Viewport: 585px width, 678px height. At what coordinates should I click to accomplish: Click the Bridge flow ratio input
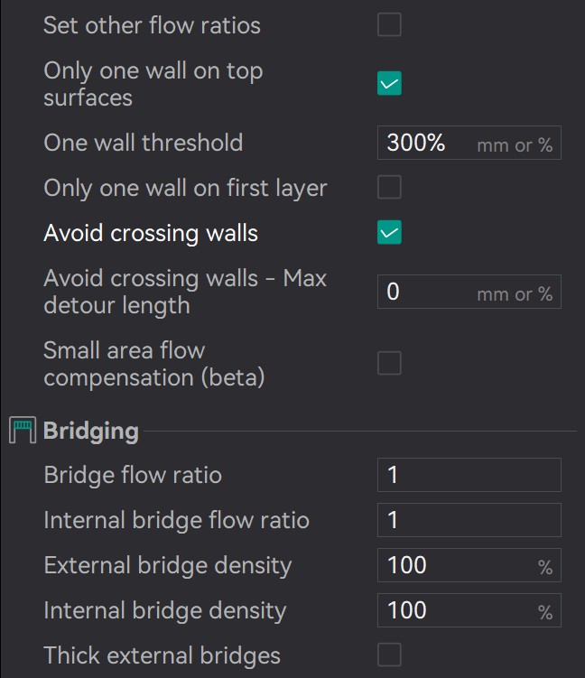469,475
